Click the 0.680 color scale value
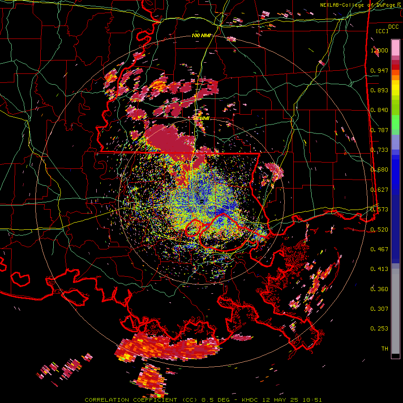This screenshot has width=403, height=403. pyautogui.click(x=379, y=170)
